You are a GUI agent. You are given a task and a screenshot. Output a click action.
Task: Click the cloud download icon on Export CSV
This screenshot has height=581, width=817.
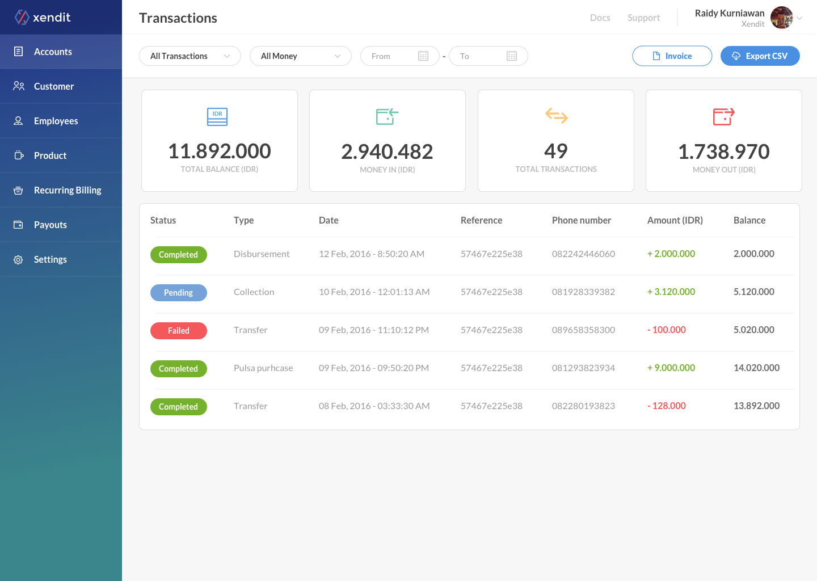736,56
